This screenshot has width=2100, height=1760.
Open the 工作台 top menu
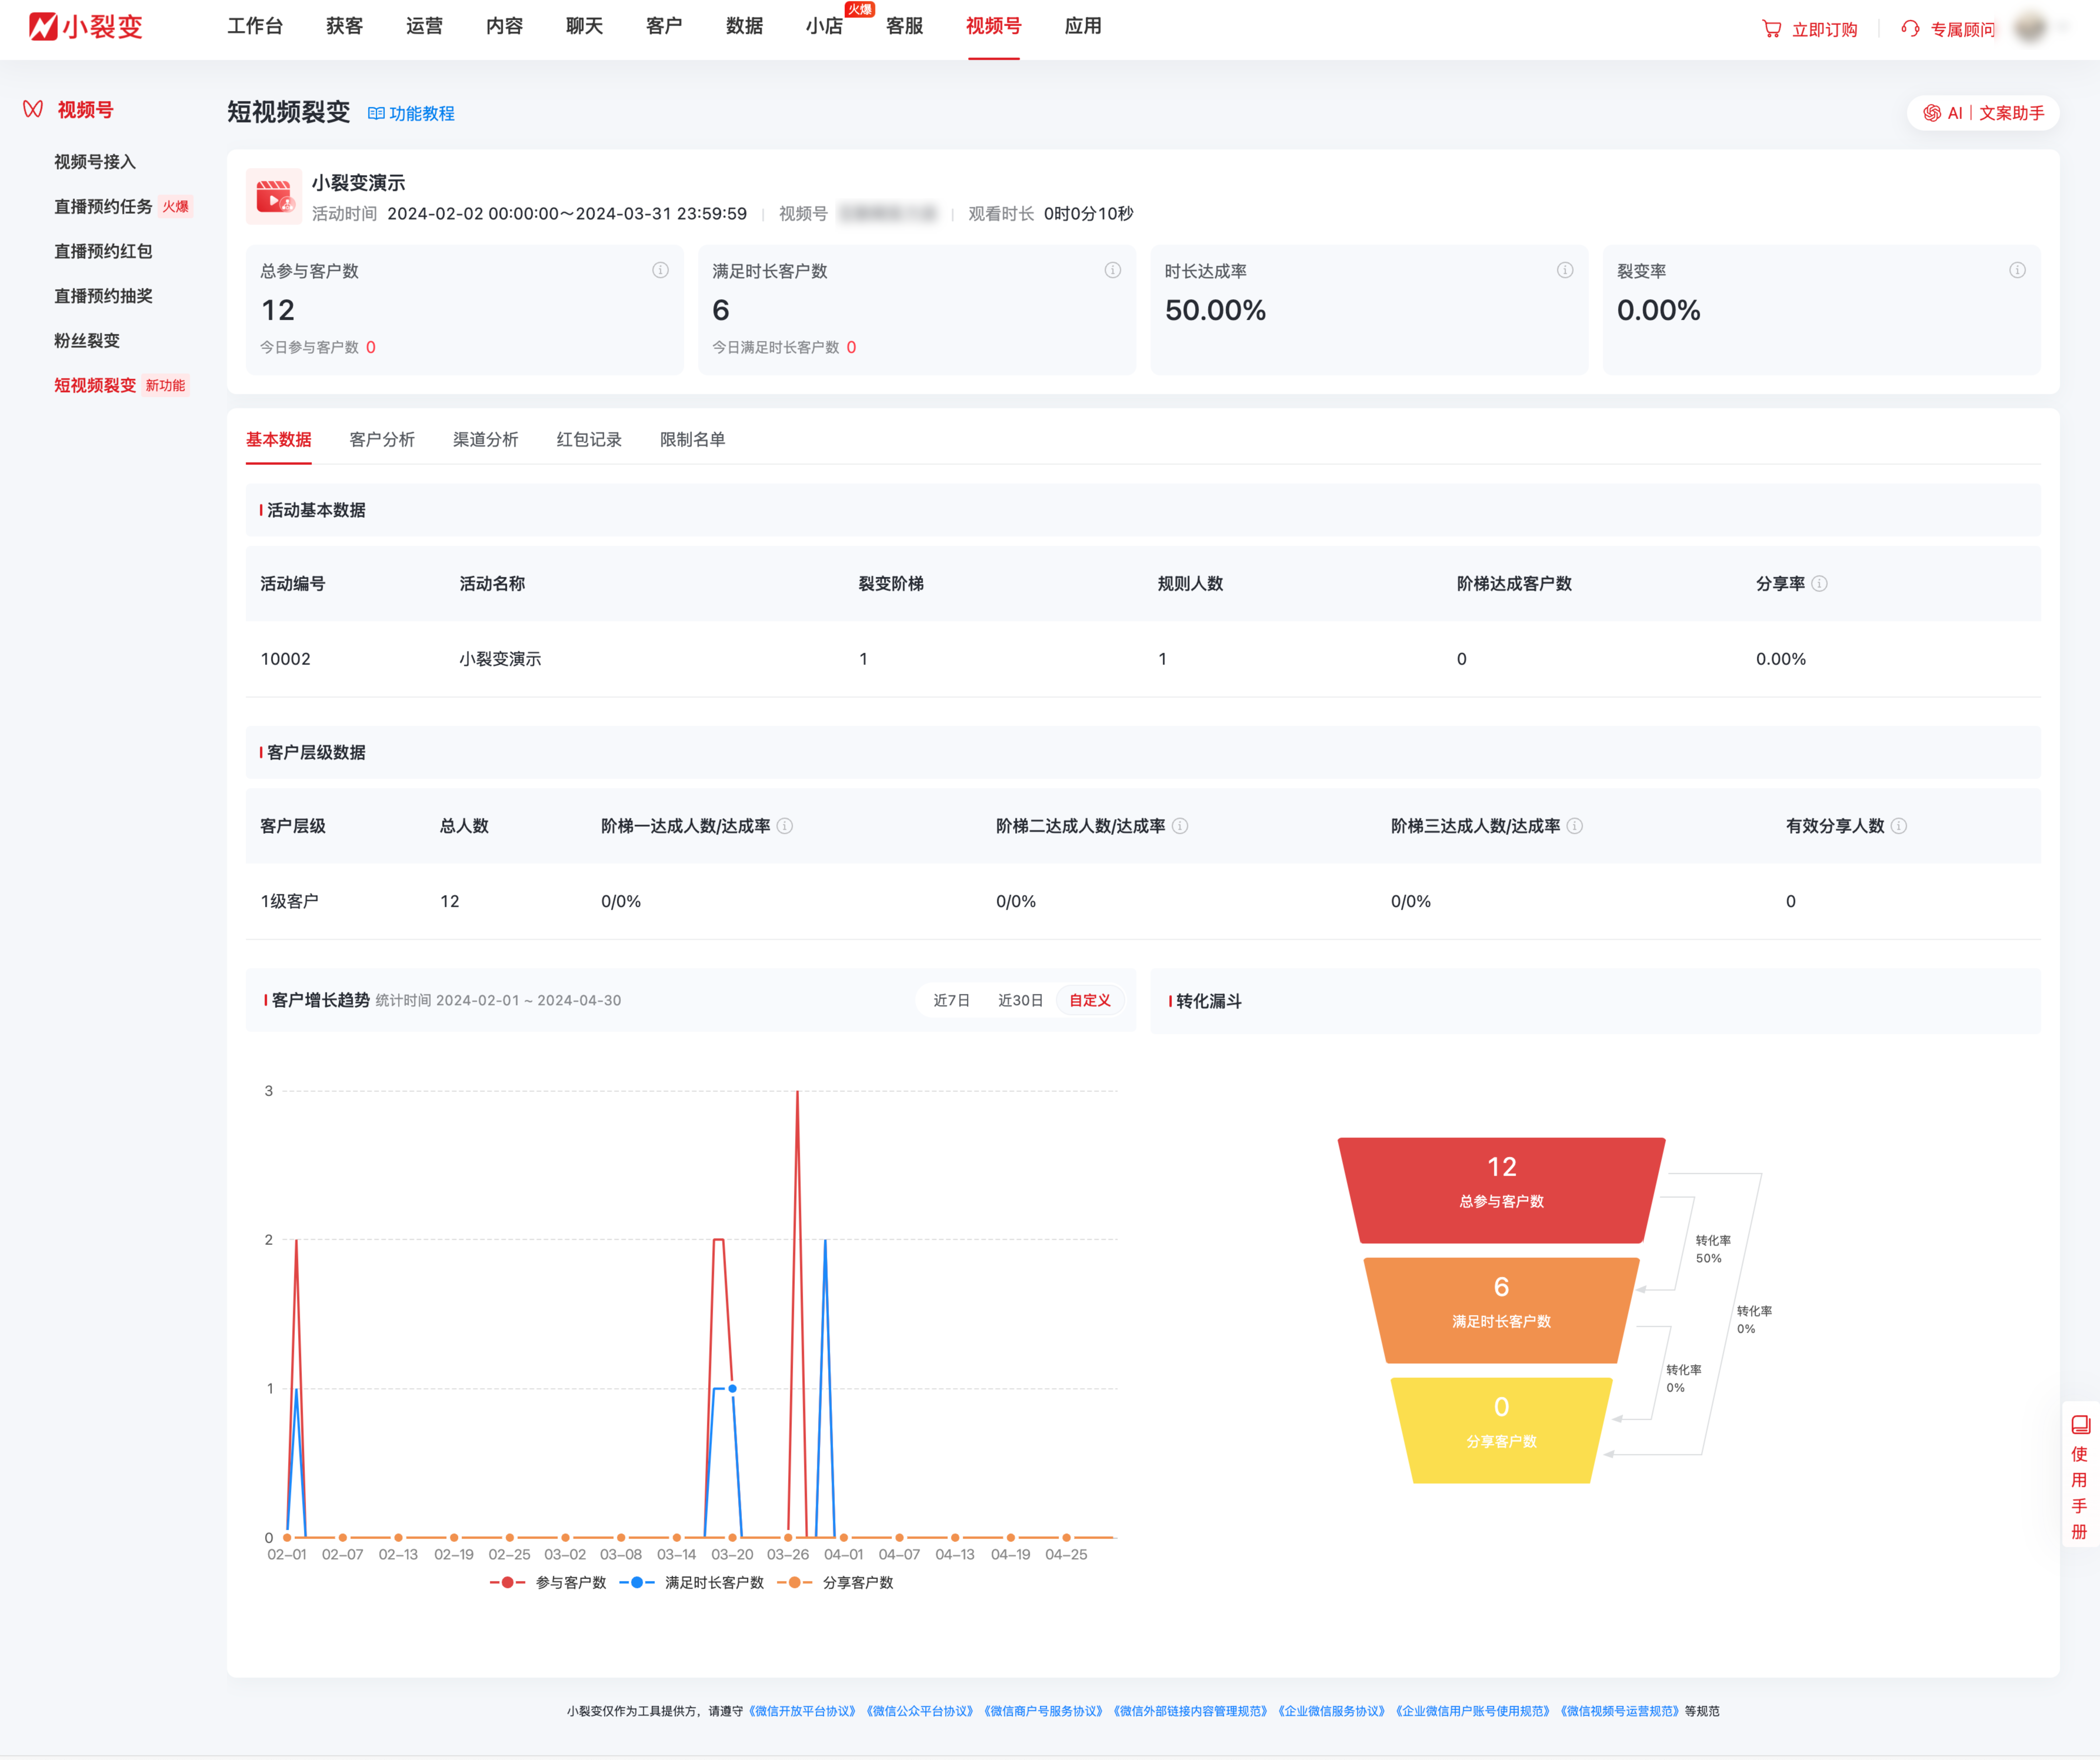(x=255, y=26)
